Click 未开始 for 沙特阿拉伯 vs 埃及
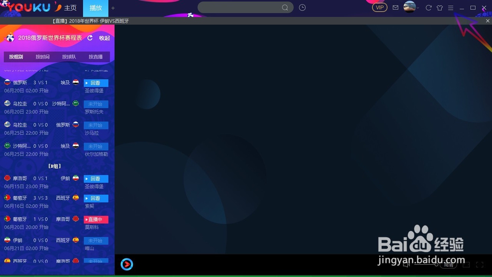 (x=96, y=146)
